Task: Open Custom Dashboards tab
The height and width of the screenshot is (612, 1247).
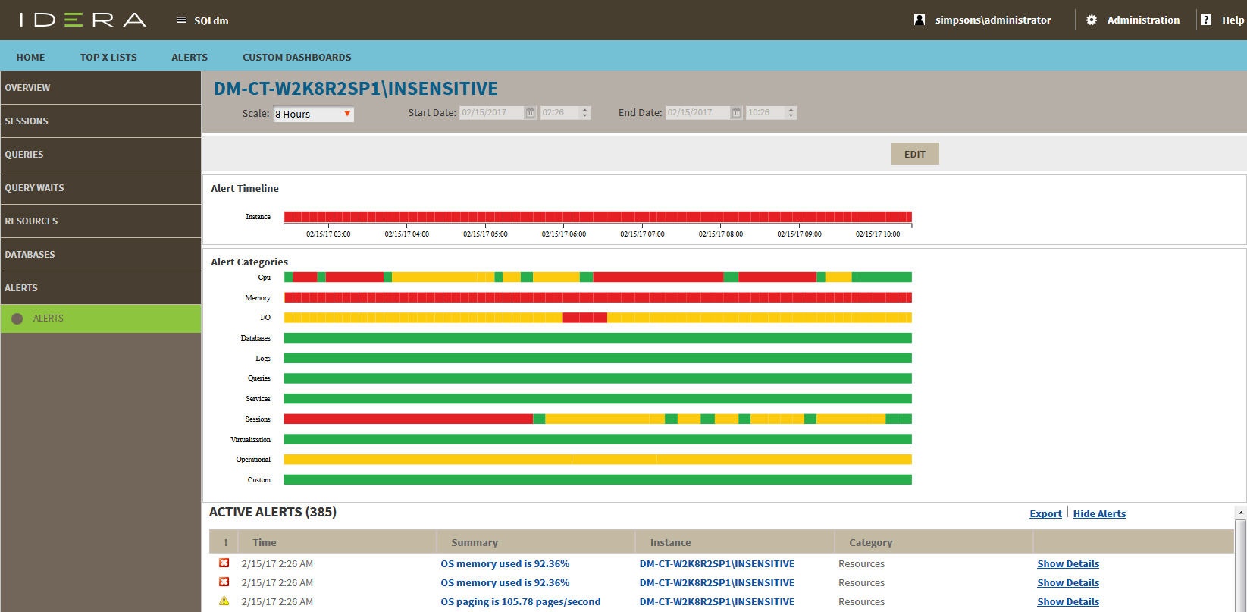Action: coord(296,57)
